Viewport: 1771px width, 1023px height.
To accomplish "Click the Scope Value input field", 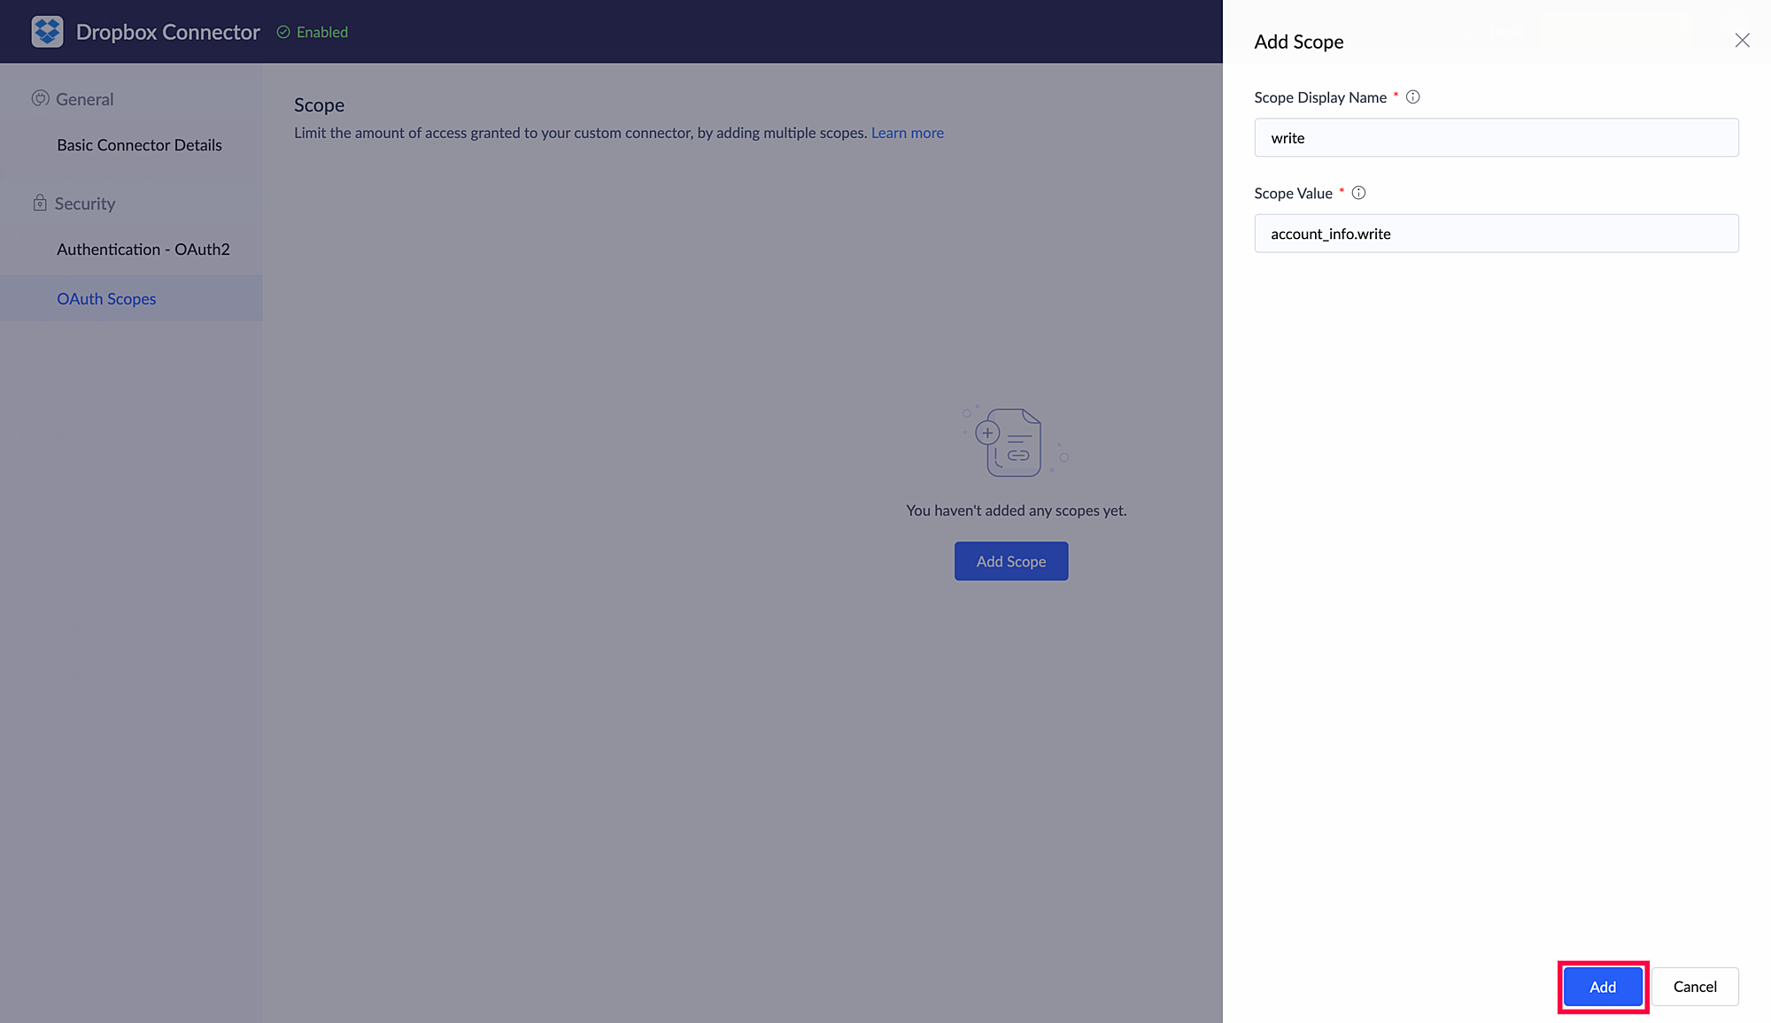I will tap(1496, 234).
